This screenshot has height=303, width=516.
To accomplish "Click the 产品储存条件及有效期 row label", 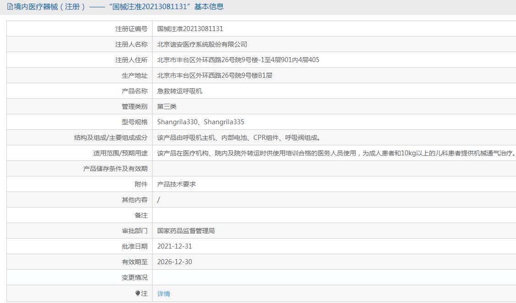I will pos(115,169).
